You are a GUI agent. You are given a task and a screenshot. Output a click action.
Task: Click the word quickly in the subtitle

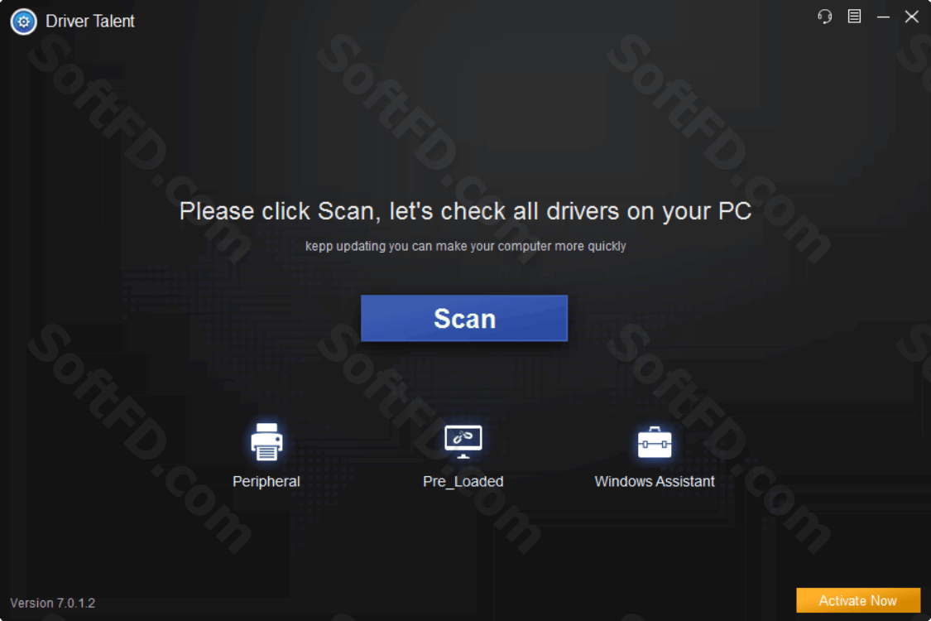click(607, 246)
